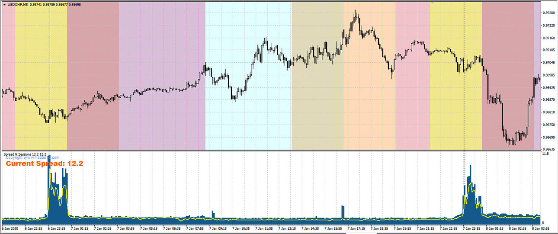Click the 8 Jan 03:55 time label
This screenshot has height=234, width=558.
pyautogui.click(x=540, y=228)
